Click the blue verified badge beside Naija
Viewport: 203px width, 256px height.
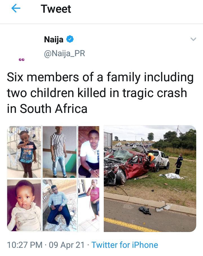pos(70,39)
